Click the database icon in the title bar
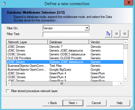The image size is (135, 110). pyautogui.click(x=4, y=4)
